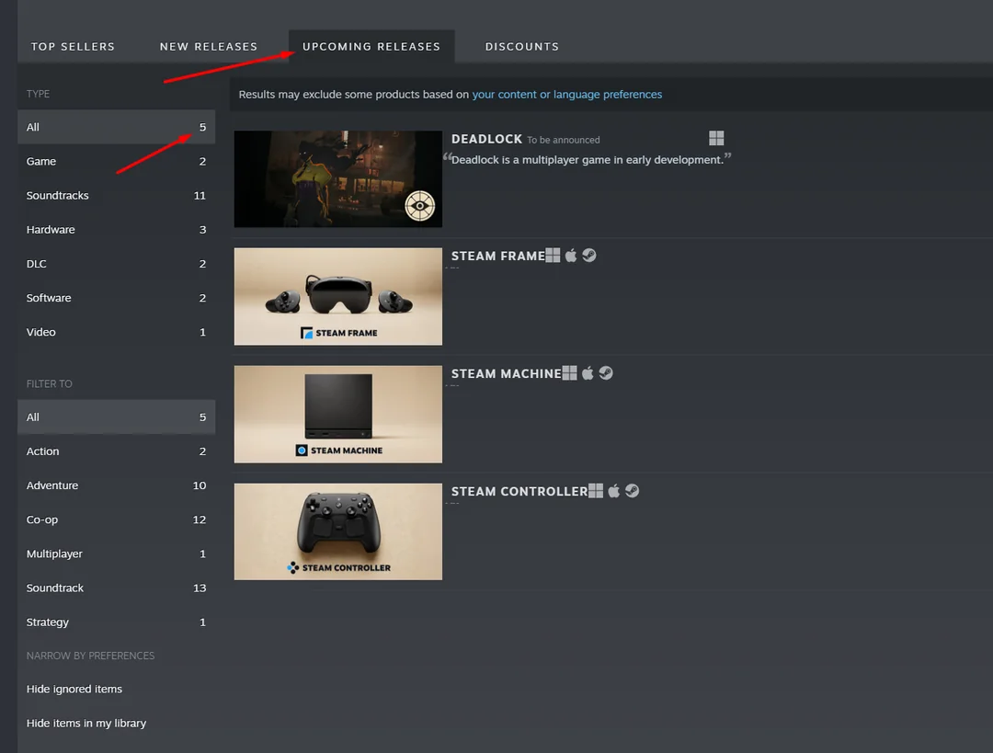
Task: Click the SteamOS icon next to Steam Frame
Action: [589, 256]
